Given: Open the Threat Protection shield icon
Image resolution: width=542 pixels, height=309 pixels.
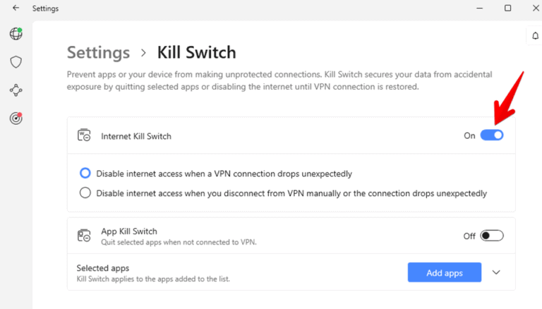Looking at the screenshot, I should [x=16, y=62].
